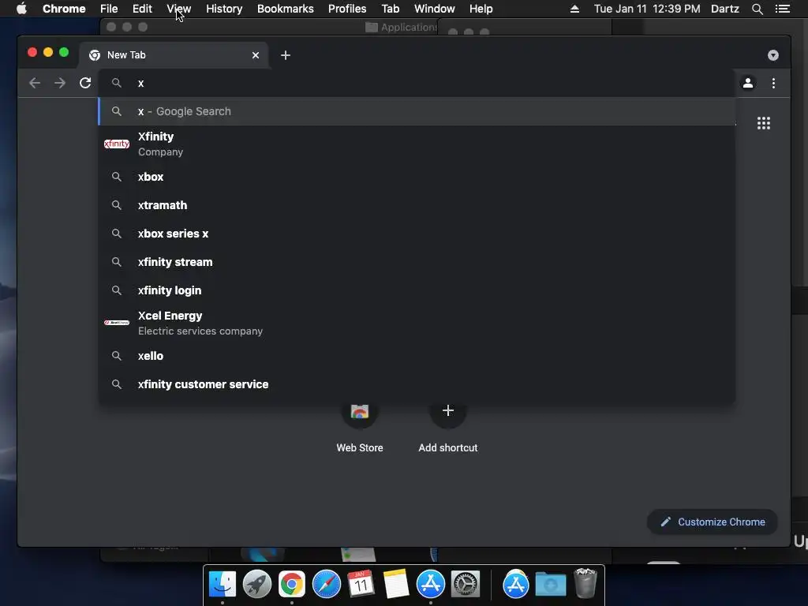Open Notification Center list icon
Viewport: 808px width, 606px height.
pyautogui.click(x=782, y=9)
